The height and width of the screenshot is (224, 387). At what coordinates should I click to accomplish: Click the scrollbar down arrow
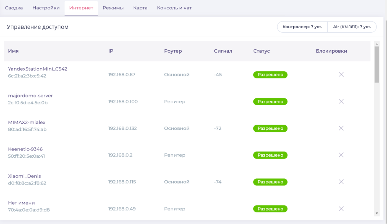click(377, 213)
